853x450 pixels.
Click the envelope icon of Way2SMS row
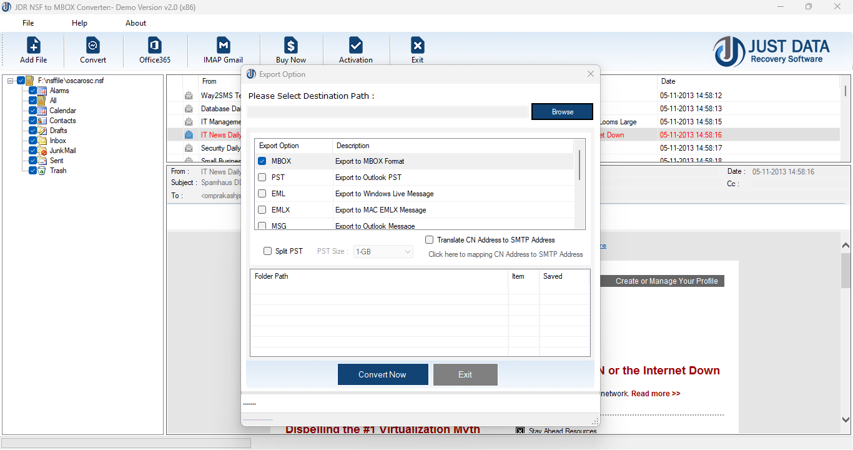pyautogui.click(x=189, y=96)
